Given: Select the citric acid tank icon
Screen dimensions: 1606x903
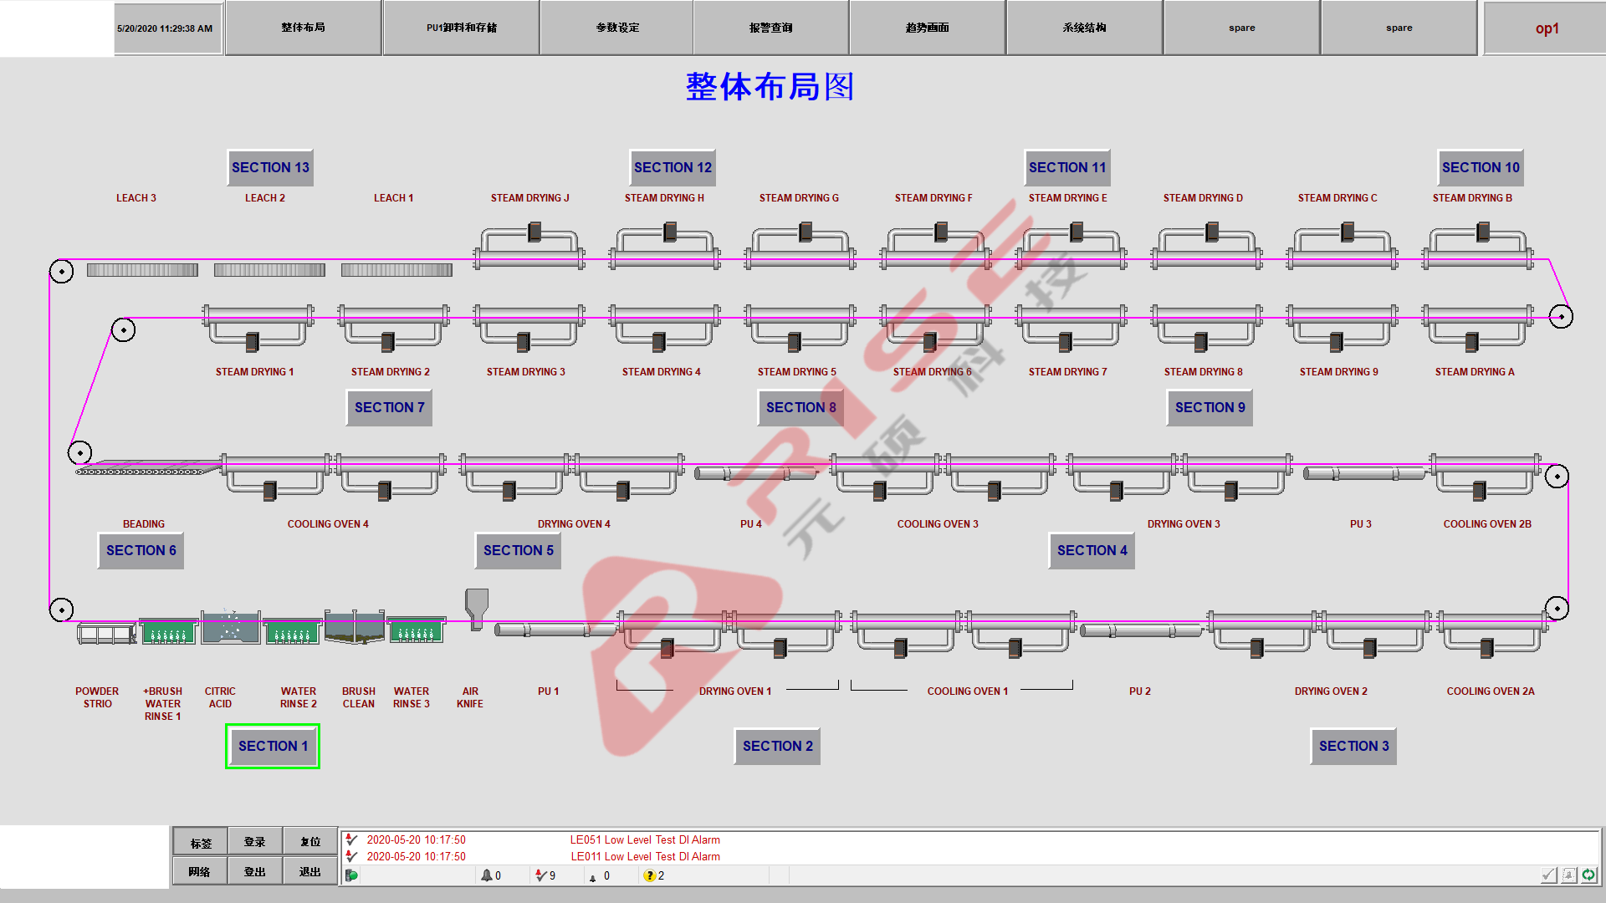Looking at the screenshot, I should click(x=230, y=627).
